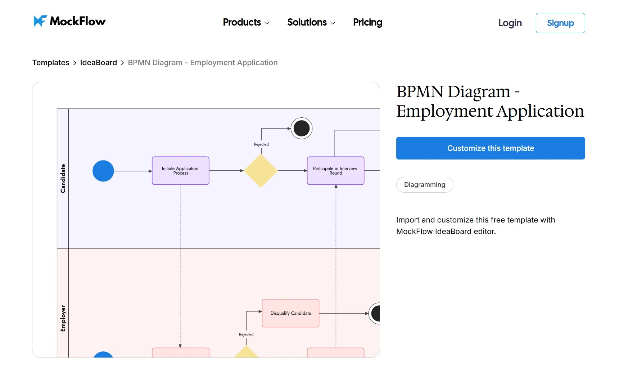The image size is (628, 382).
Task: Click the Candidate lane yellow decision diamond
Action: [x=261, y=171]
